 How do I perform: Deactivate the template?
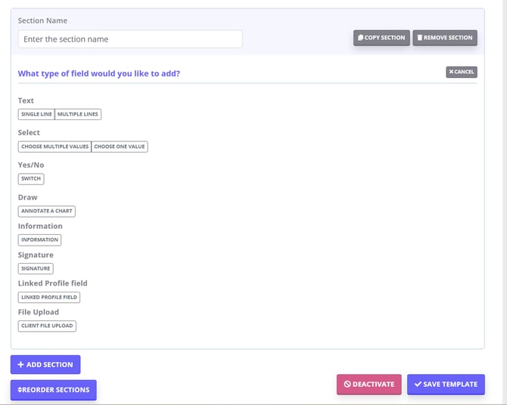pos(369,385)
